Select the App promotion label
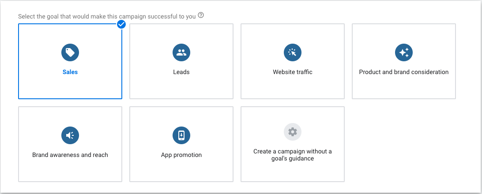The image size is (482, 194). (181, 155)
